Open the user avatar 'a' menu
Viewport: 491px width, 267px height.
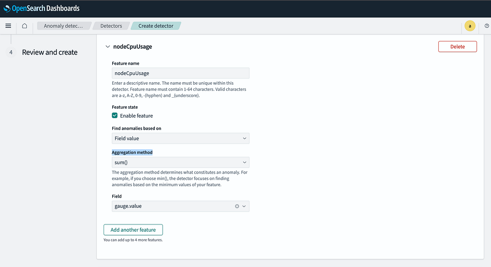(x=470, y=26)
